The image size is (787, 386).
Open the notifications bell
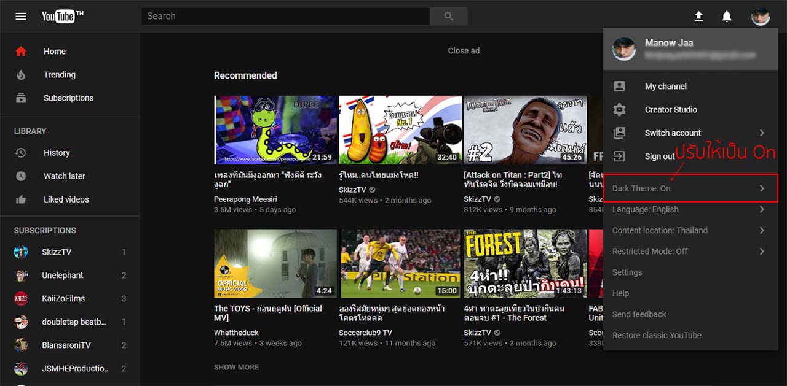coord(727,17)
